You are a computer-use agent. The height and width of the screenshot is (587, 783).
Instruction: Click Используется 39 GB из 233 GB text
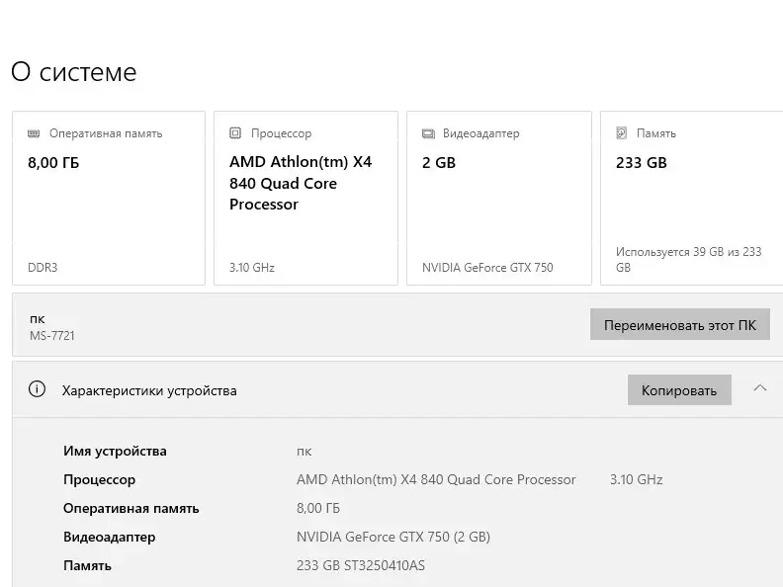pos(689,260)
